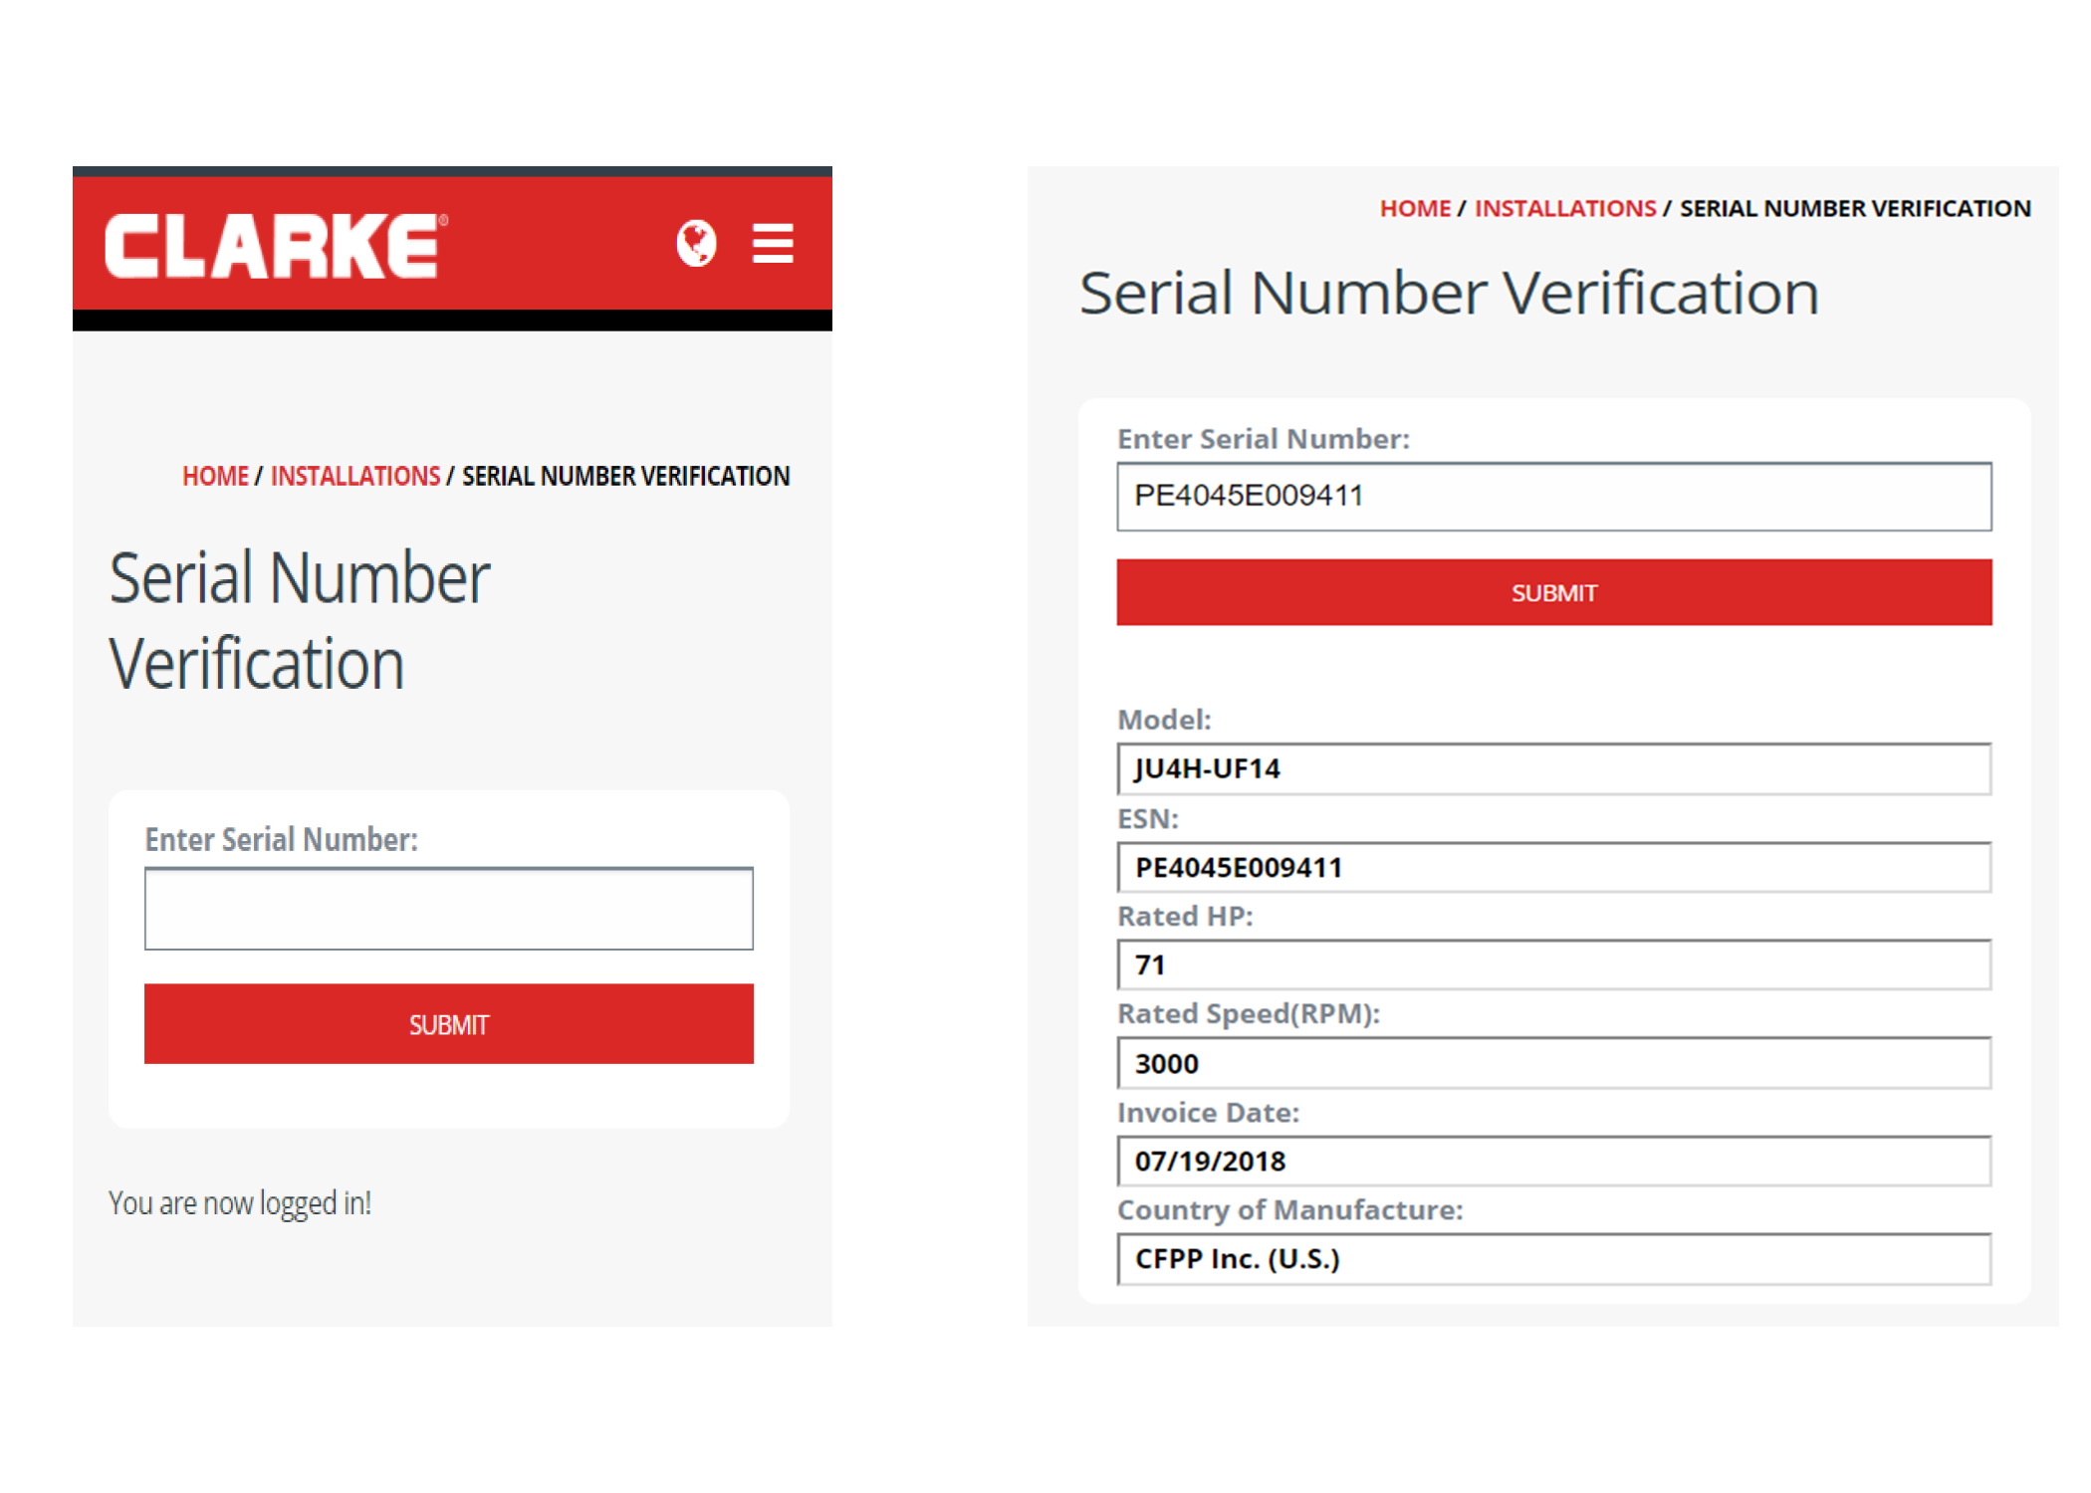The image size is (2091, 1493).
Task: Submit the PE4045E009411 serial number
Action: point(1553,593)
